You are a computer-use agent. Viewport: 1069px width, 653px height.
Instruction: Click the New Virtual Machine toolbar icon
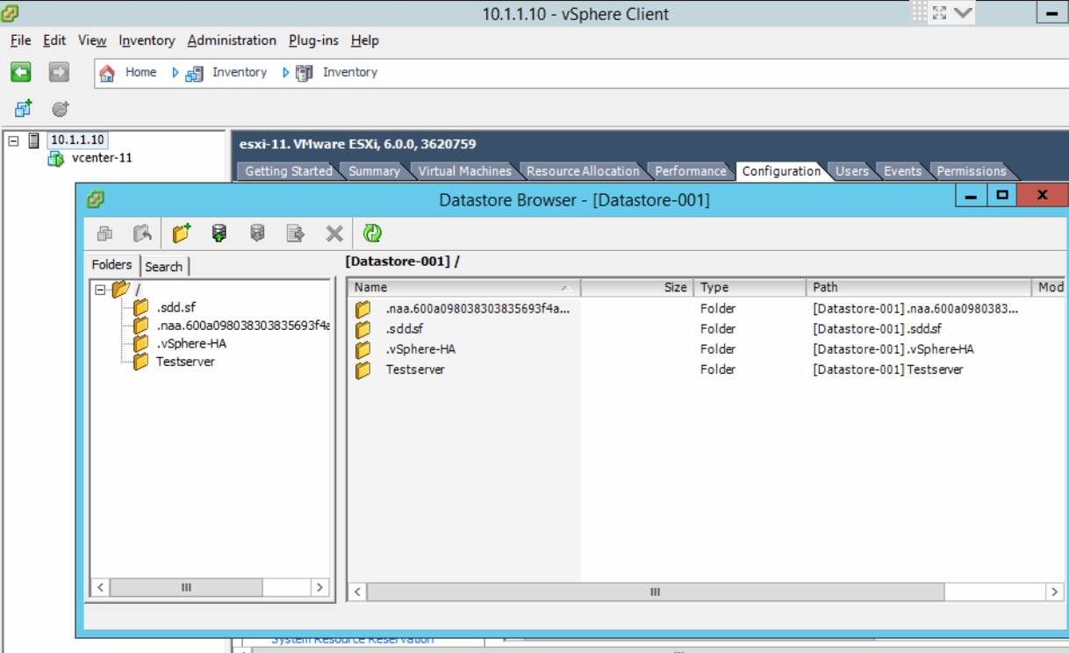(24, 109)
